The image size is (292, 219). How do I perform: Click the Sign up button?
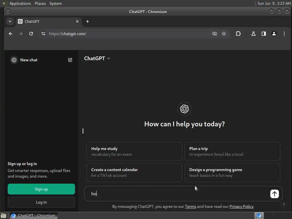pyautogui.click(x=41, y=189)
